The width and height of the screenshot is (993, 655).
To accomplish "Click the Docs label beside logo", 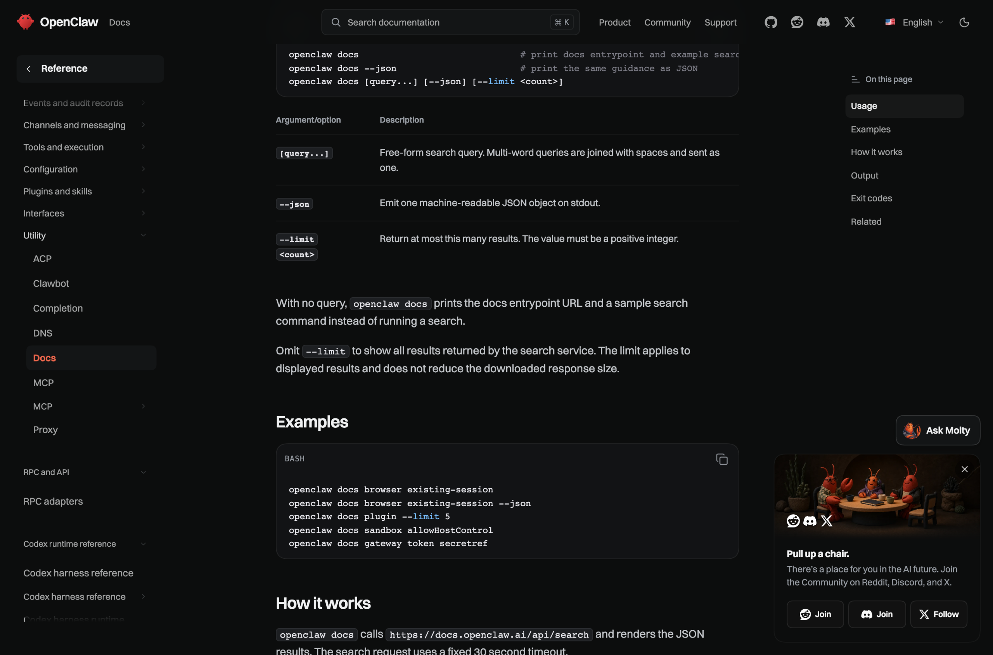I will click(x=119, y=22).
